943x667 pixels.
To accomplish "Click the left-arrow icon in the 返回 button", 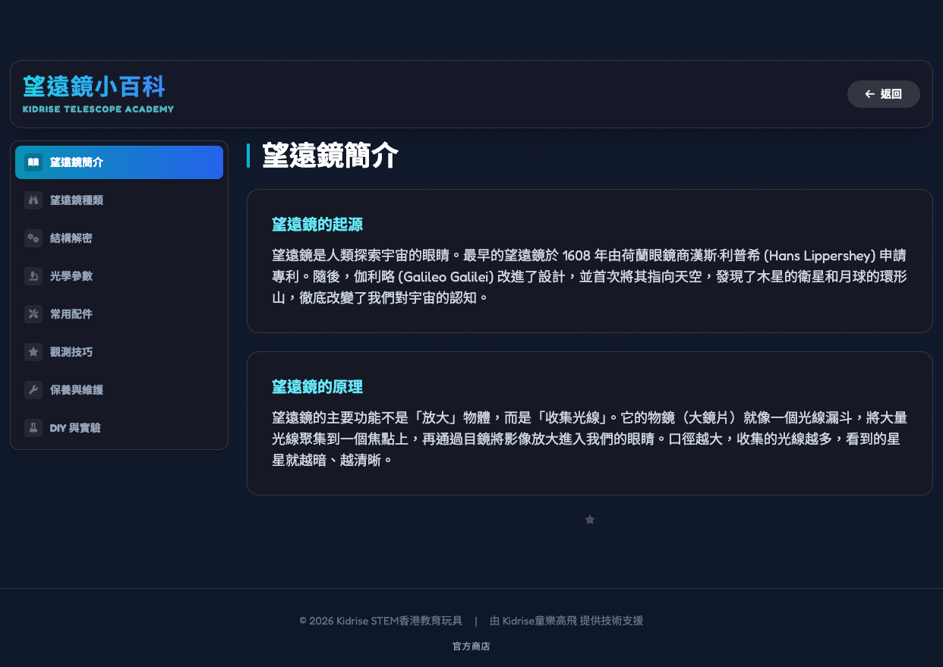I will pos(869,93).
